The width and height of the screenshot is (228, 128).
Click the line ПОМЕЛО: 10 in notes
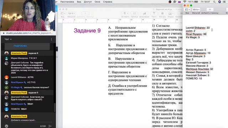pos(194,79)
